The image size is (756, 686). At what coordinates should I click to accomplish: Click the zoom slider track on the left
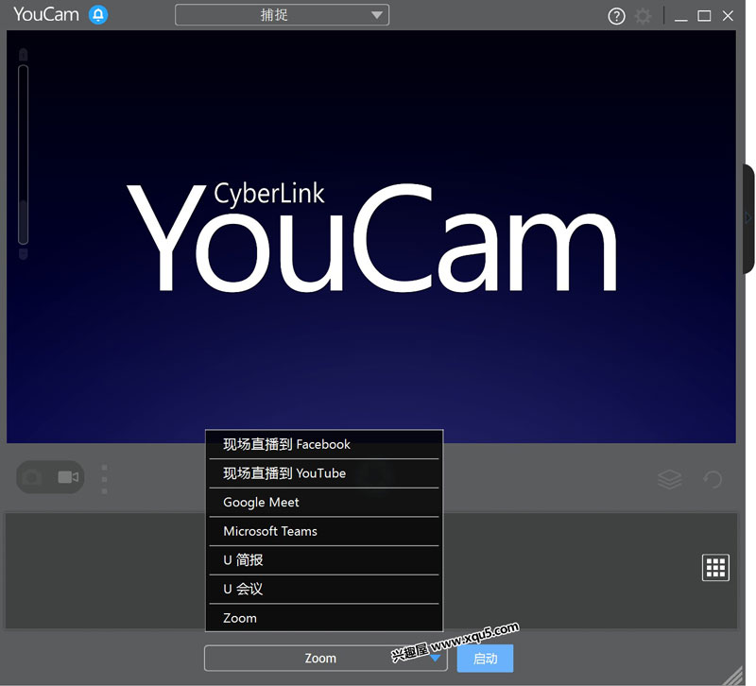23,154
